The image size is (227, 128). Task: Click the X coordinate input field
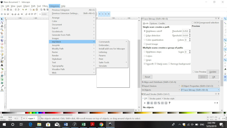click(45, 14)
